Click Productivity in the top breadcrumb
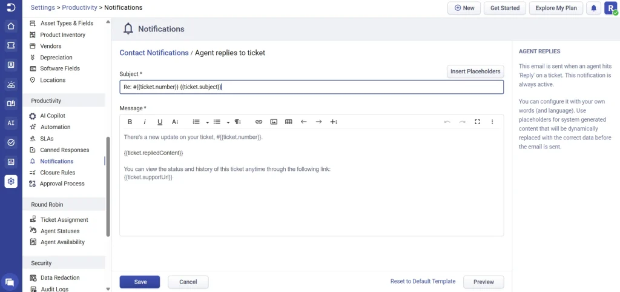The width and height of the screenshot is (620, 292). coord(79,7)
